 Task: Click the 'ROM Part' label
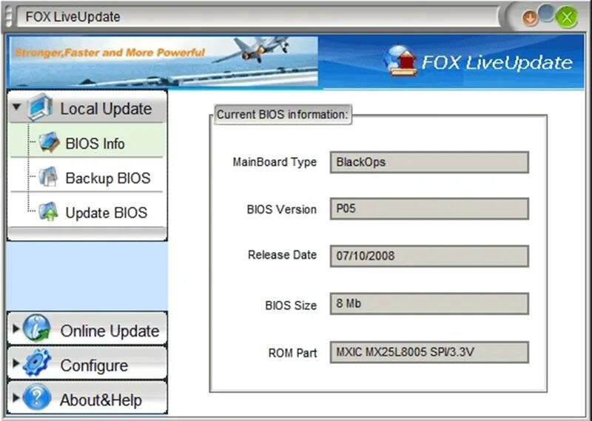292,353
